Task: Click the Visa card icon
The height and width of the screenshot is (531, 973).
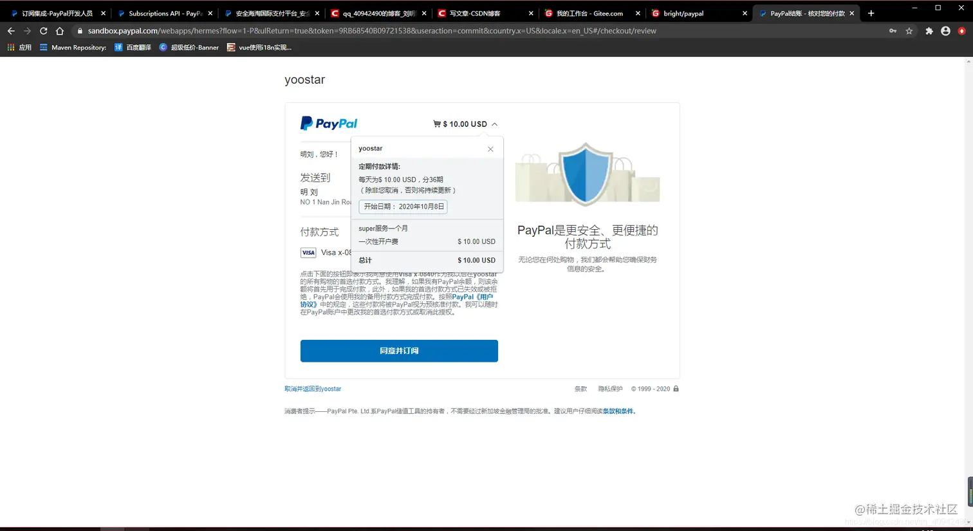Action: 308,253
